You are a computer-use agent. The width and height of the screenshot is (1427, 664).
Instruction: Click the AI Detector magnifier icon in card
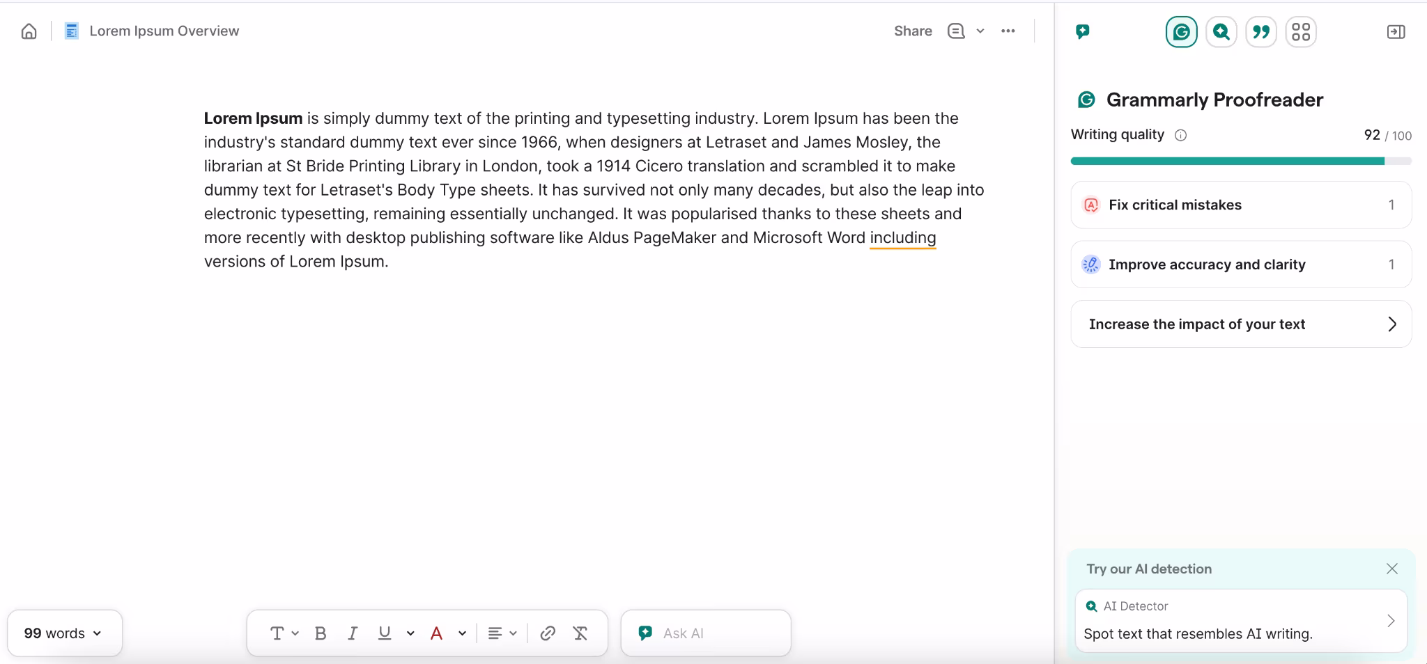pos(1092,606)
